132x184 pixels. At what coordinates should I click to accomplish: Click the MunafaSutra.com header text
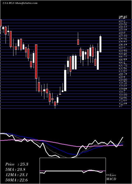(26, 3)
